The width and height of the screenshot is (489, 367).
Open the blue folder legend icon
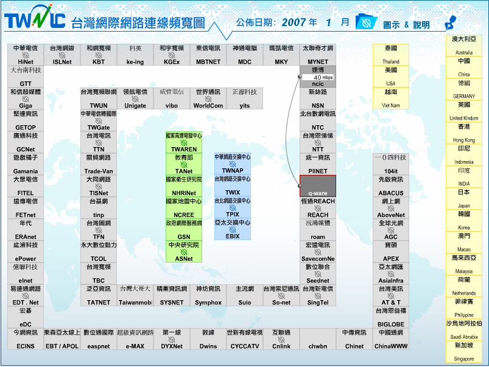tap(366, 22)
